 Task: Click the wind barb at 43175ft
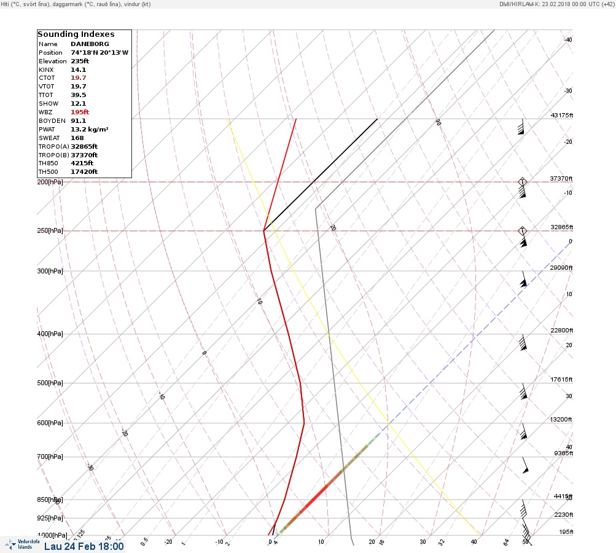click(521, 127)
